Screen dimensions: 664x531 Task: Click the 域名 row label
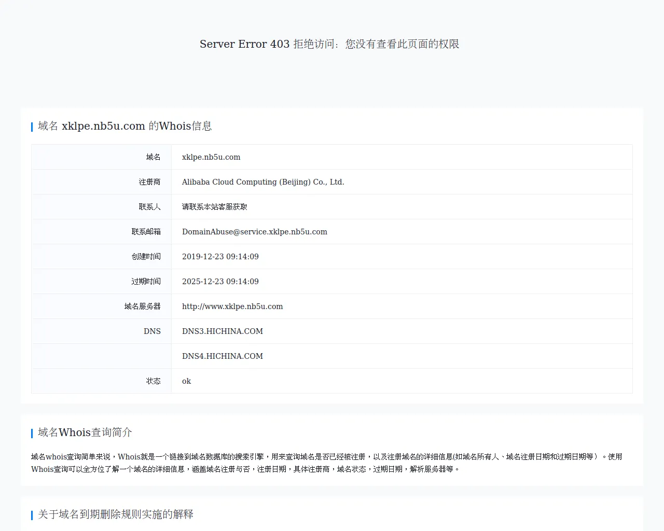(154, 157)
